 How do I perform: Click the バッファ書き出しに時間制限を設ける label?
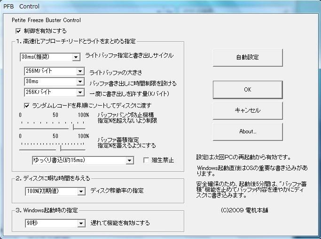133,83
